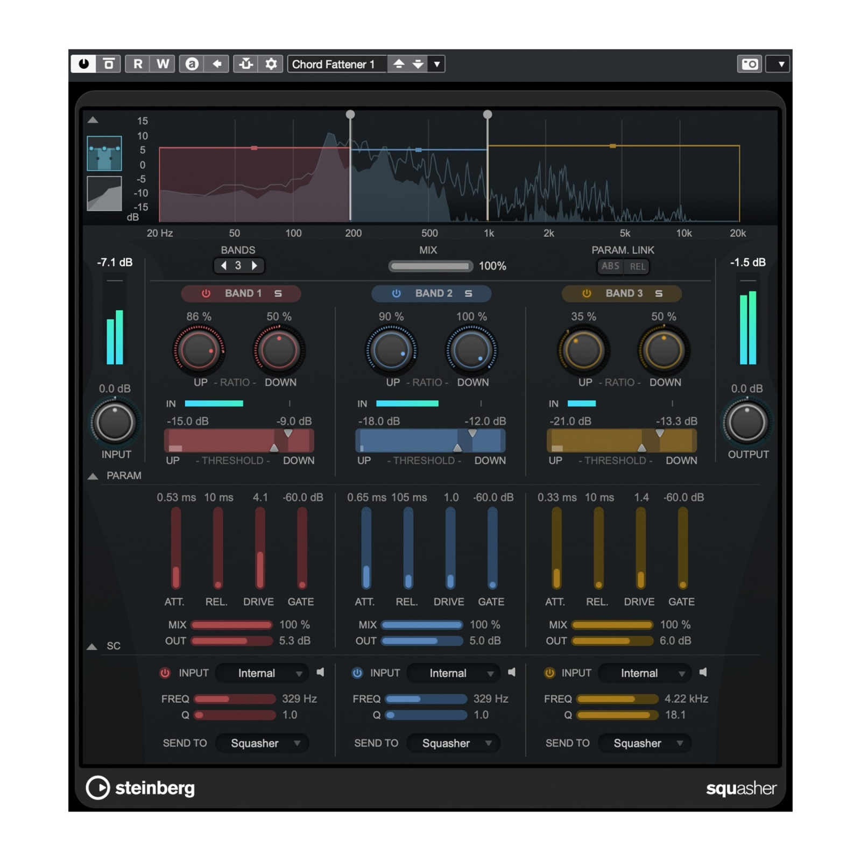Click the Write automation W button

pyautogui.click(x=163, y=64)
